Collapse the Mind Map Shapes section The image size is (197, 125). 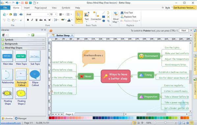[23, 48]
